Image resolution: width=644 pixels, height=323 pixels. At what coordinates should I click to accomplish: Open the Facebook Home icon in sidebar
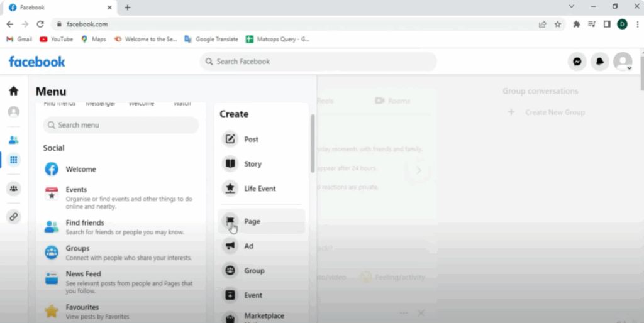(x=14, y=90)
